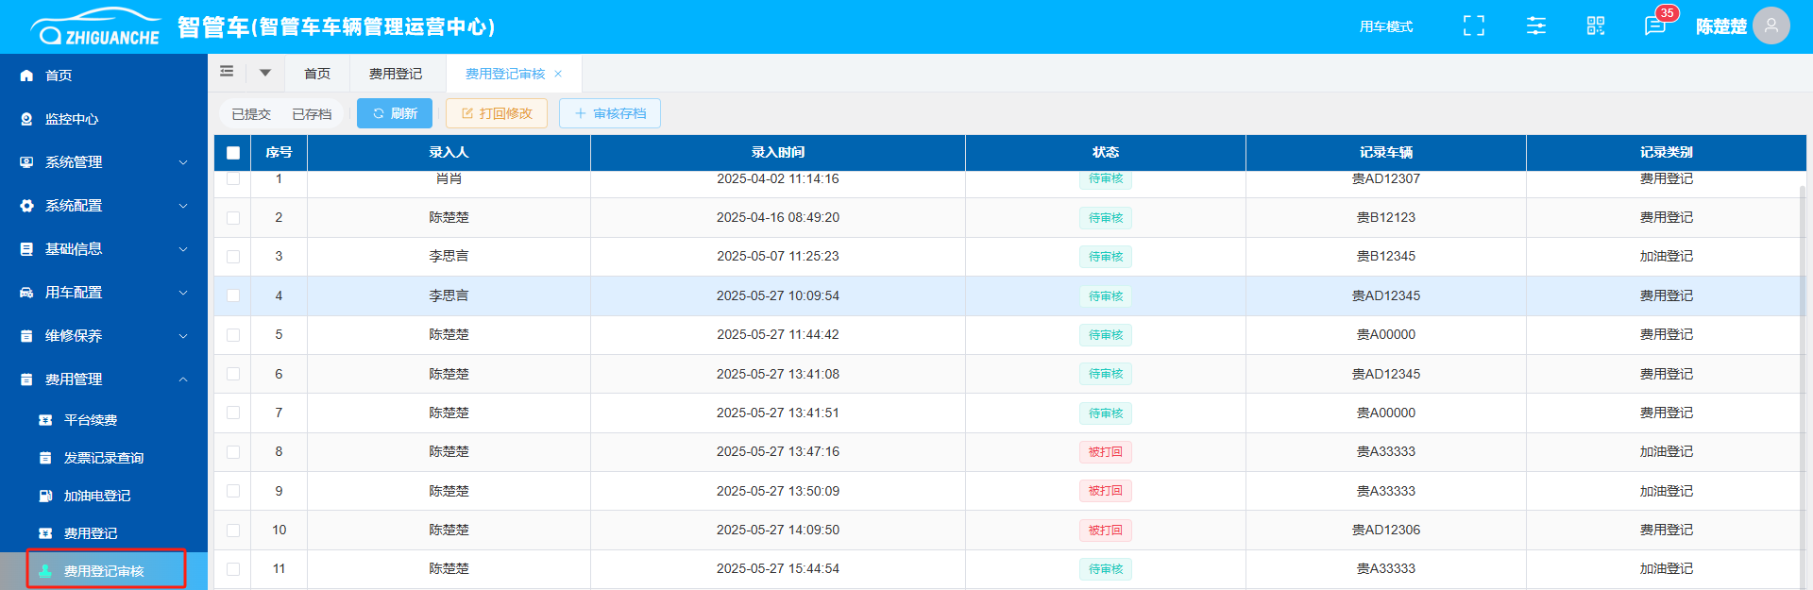This screenshot has width=1813, height=590.
Task: Click the user avatar icon
Action: click(x=1771, y=26)
